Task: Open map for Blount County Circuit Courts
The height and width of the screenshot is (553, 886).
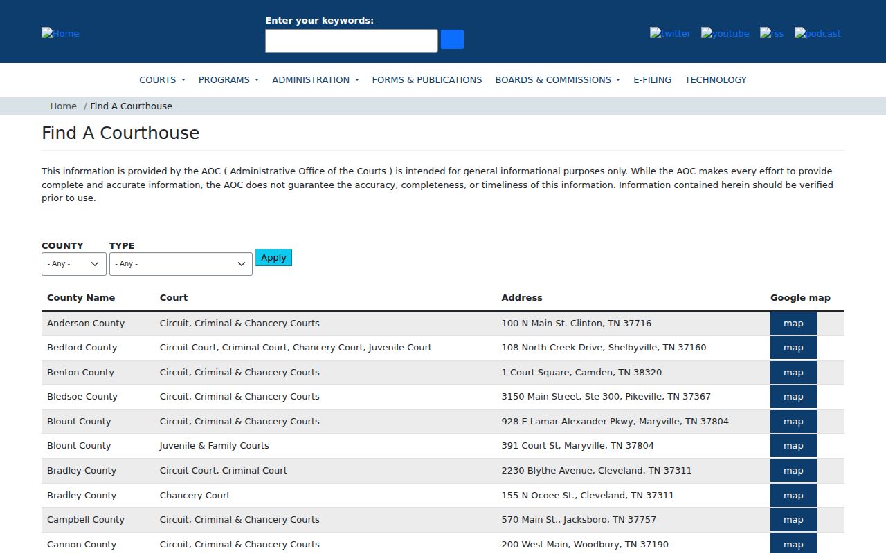Action: coord(793,421)
